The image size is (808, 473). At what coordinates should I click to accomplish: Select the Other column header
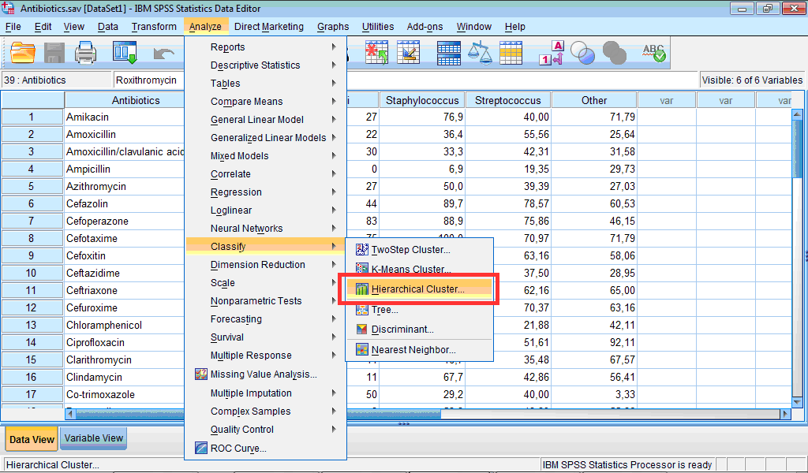[594, 100]
